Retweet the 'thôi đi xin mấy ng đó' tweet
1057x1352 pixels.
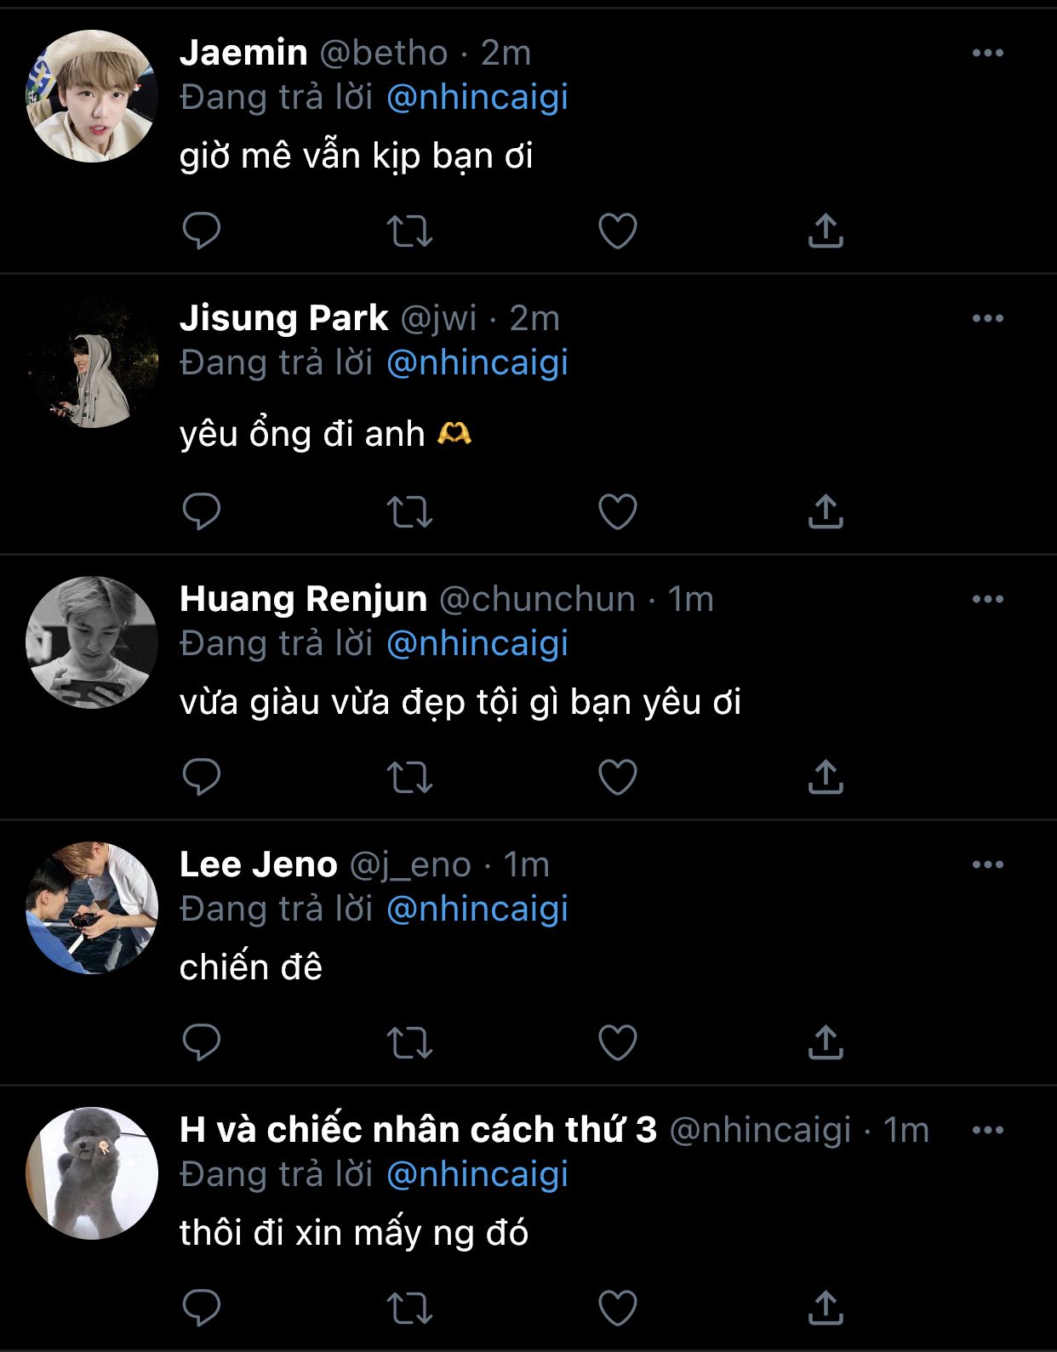coord(410,1308)
